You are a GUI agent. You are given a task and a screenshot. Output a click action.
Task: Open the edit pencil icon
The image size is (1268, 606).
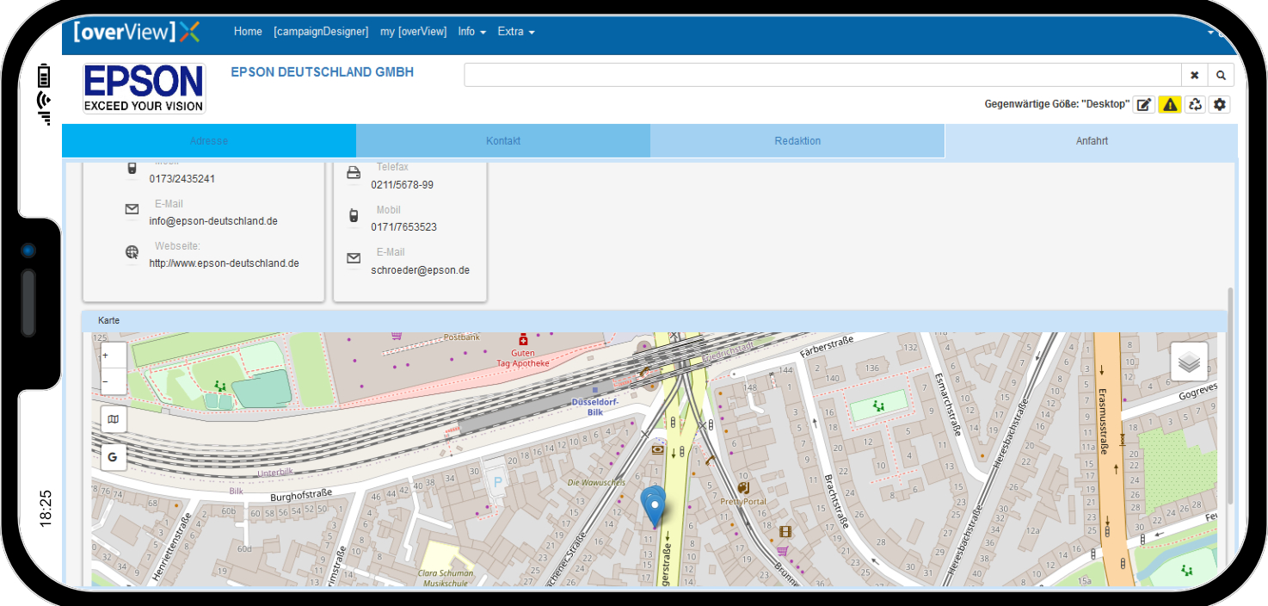(x=1143, y=104)
